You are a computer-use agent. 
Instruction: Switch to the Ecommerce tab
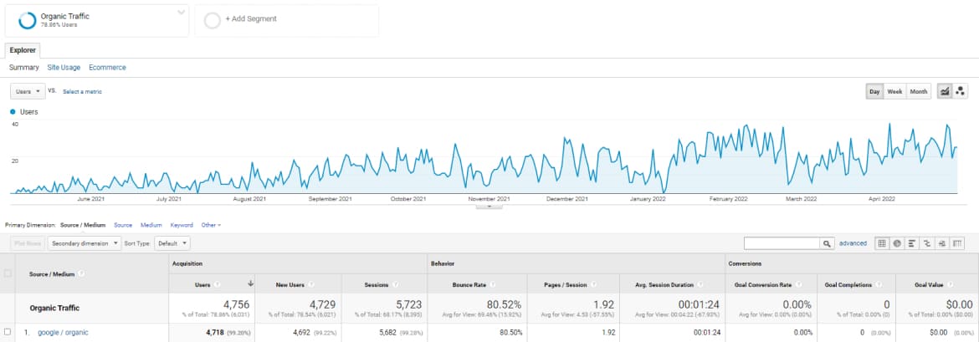tap(107, 67)
